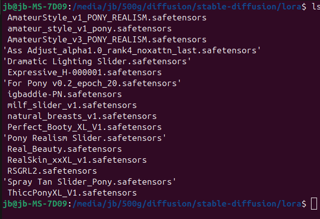Viewport: 320px width, 219px height.
Task: Click the RealSkin_xxXL_v1.safetensors filename
Action: point(77,160)
